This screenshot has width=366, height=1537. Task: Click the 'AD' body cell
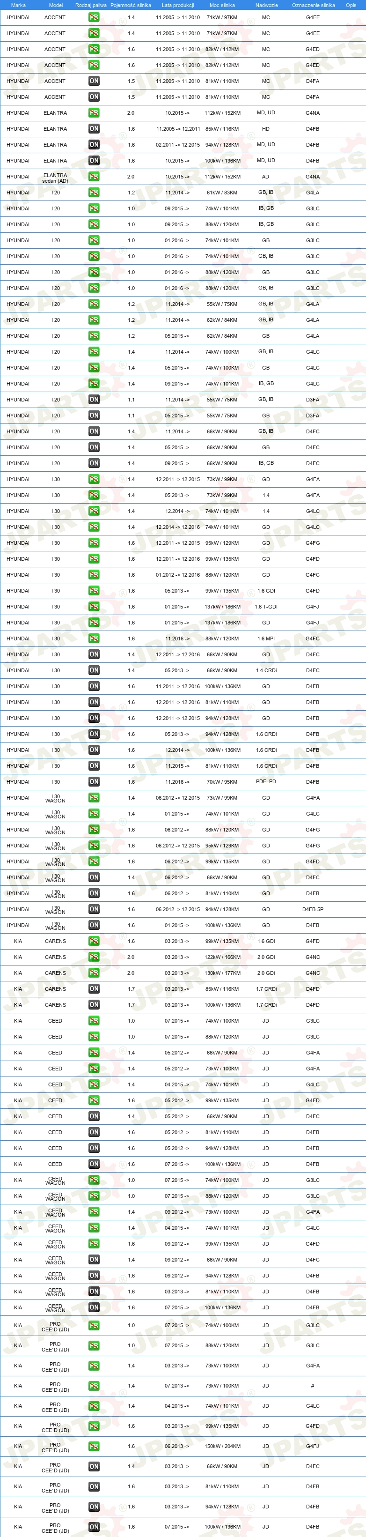(x=266, y=177)
